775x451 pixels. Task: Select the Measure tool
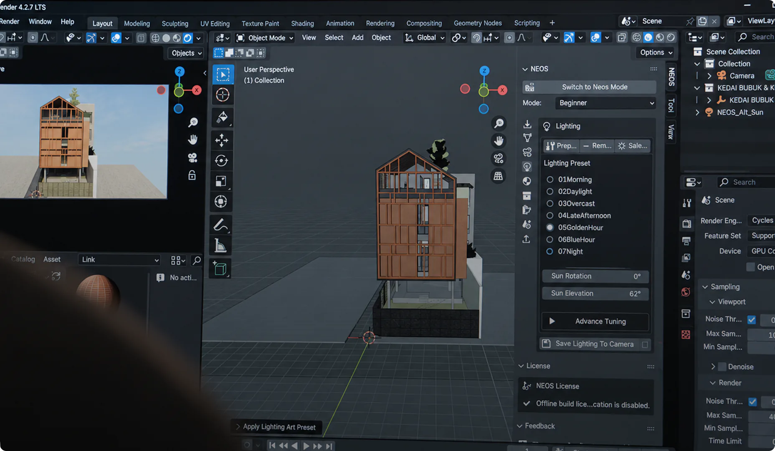pos(220,246)
